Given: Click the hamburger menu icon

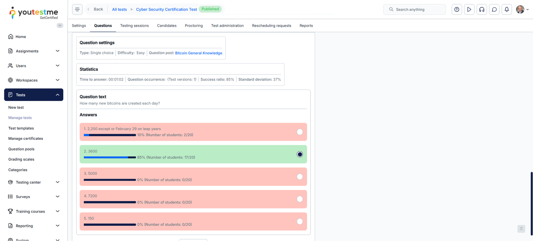Looking at the screenshot, I should point(77,9).
